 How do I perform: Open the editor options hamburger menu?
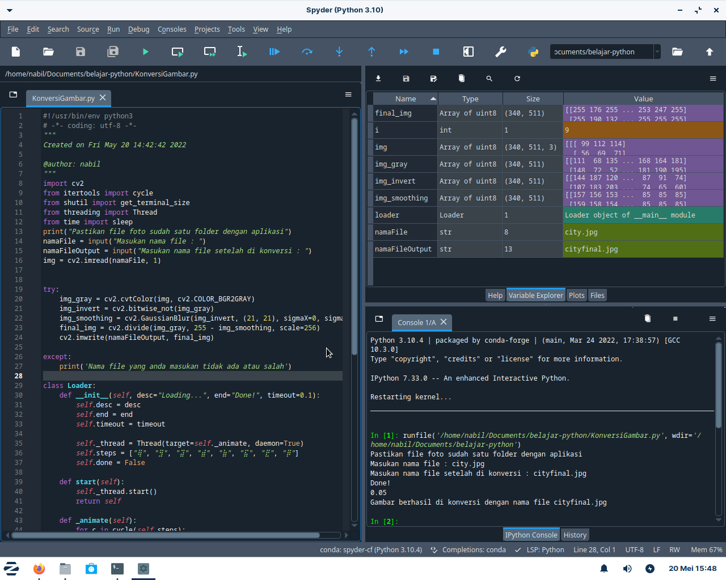pyautogui.click(x=348, y=95)
